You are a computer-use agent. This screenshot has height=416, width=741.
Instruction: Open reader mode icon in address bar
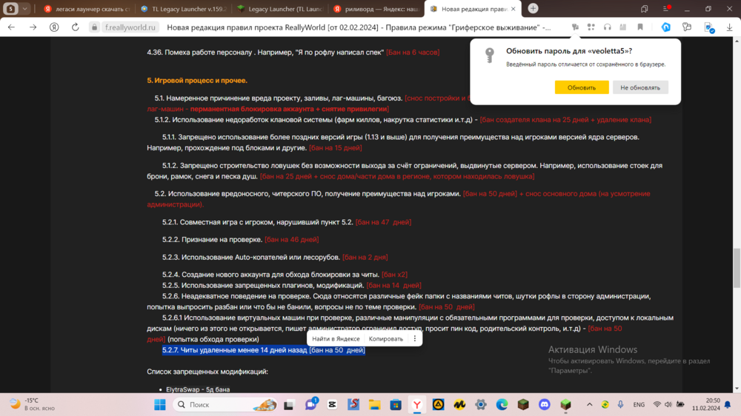pyautogui.click(x=623, y=27)
